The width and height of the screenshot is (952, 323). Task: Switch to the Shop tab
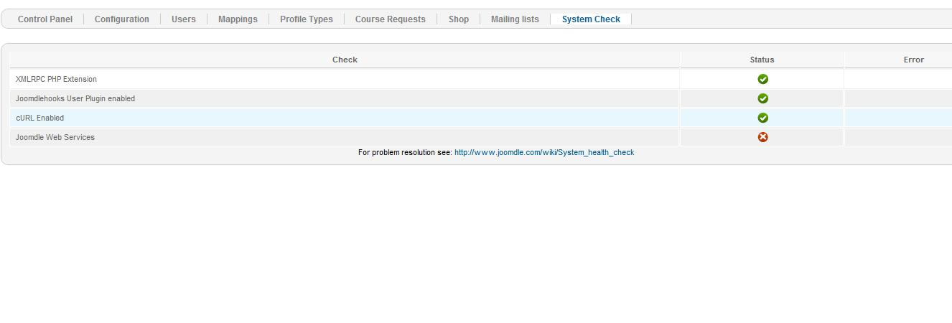click(459, 19)
